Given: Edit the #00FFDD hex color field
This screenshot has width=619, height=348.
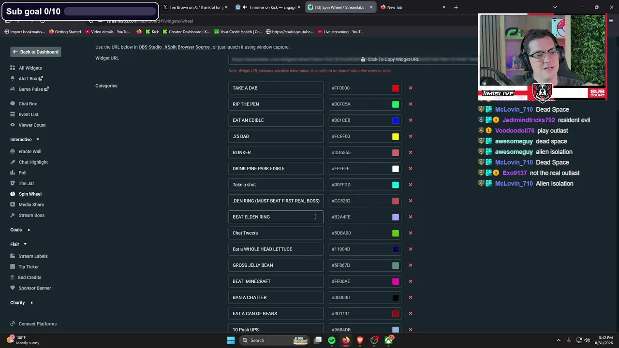Looking at the screenshot, I should (x=365, y=185).
